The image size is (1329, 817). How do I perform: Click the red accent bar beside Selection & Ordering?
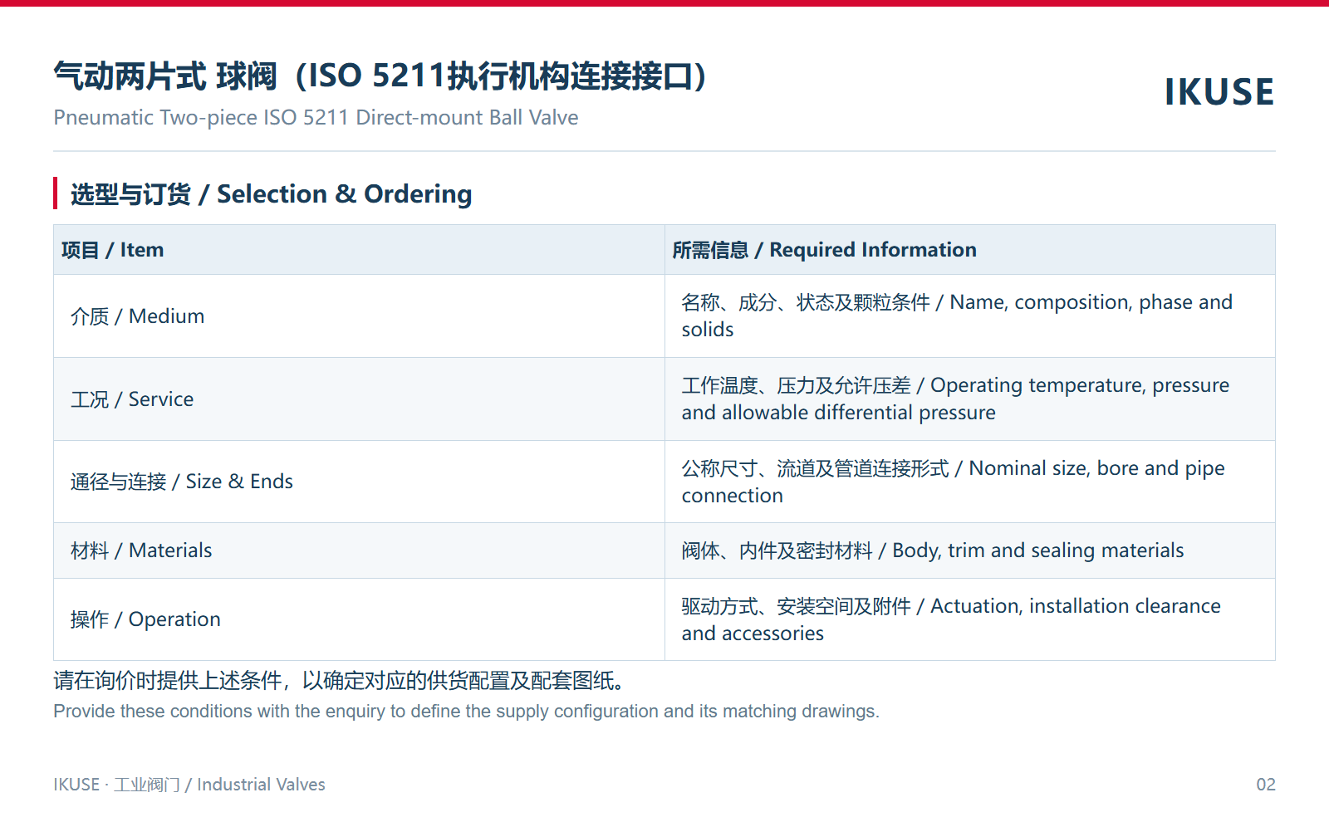56,193
